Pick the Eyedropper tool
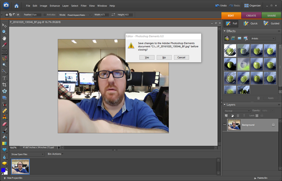The image size is (282, 181). pyautogui.click(x=5, y=45)
